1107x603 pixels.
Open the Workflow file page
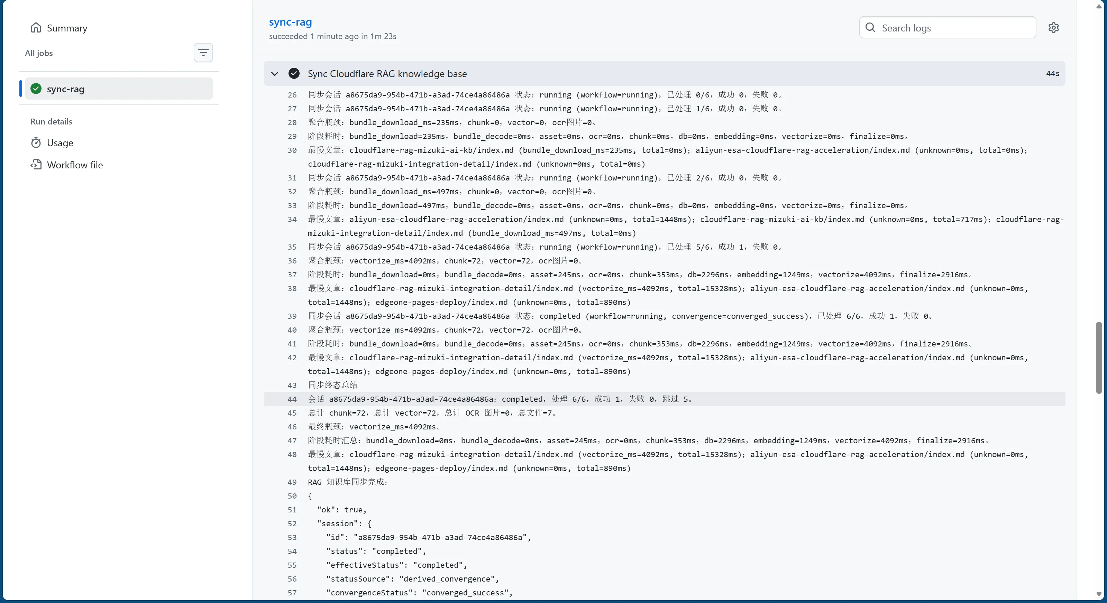[x=75, y=165]
